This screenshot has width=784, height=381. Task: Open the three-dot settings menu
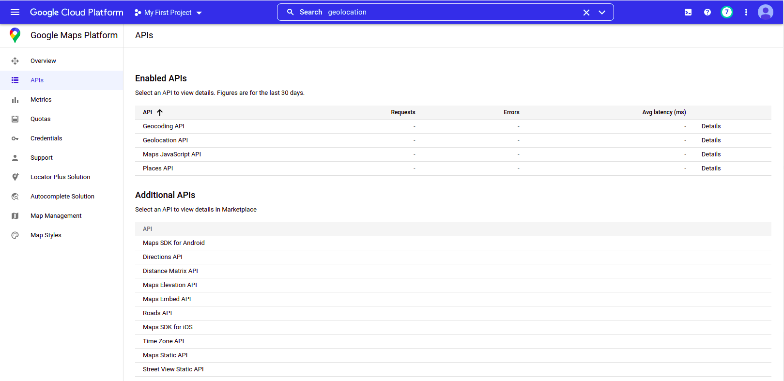tap(746, 12)
